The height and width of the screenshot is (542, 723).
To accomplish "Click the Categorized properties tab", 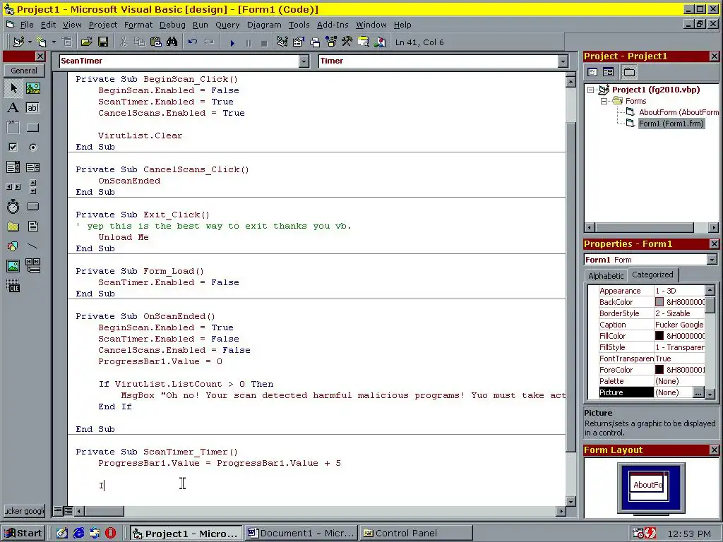I will [652, 275].
